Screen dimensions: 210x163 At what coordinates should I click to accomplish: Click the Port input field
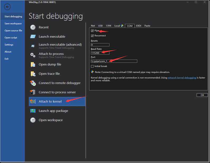click(114, 61)
